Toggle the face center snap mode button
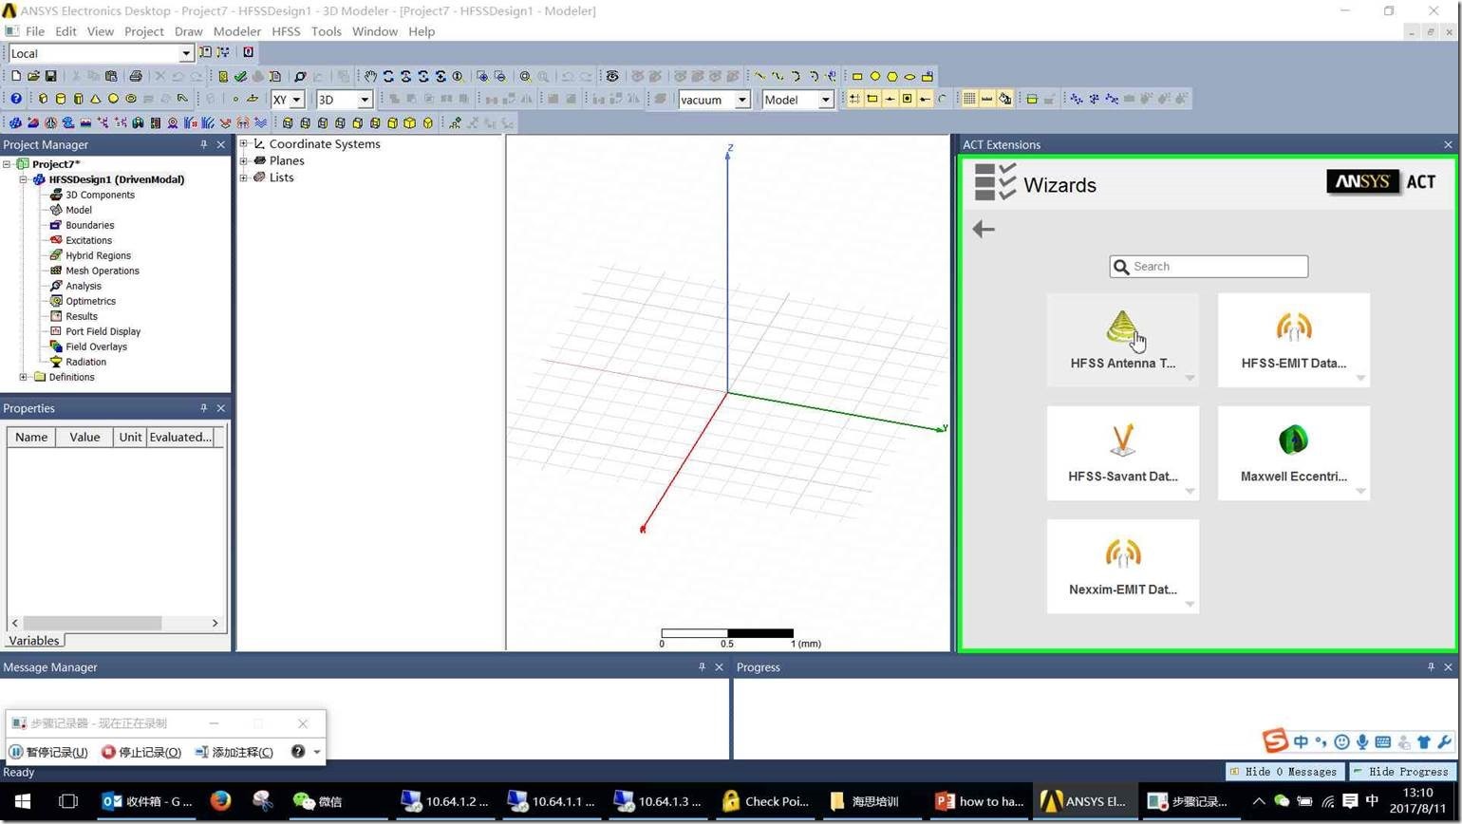 pyautogui.click(x=907, y=99)
